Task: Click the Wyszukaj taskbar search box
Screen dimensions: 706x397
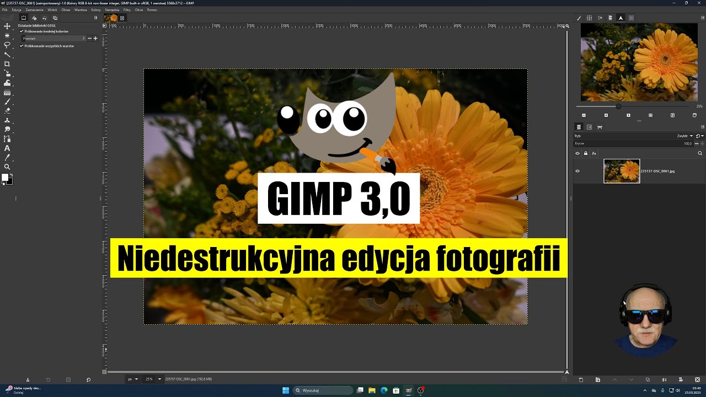Action: (323, 390)
